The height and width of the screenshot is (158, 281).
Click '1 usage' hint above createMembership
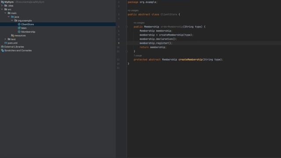coord(138,56)
